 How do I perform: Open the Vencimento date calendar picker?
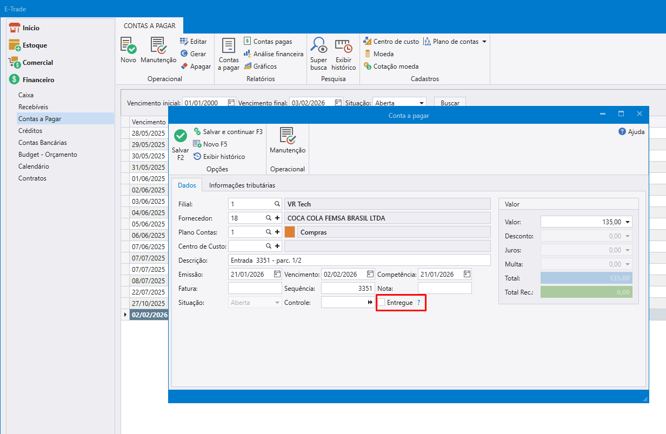(x=370, y=274)
